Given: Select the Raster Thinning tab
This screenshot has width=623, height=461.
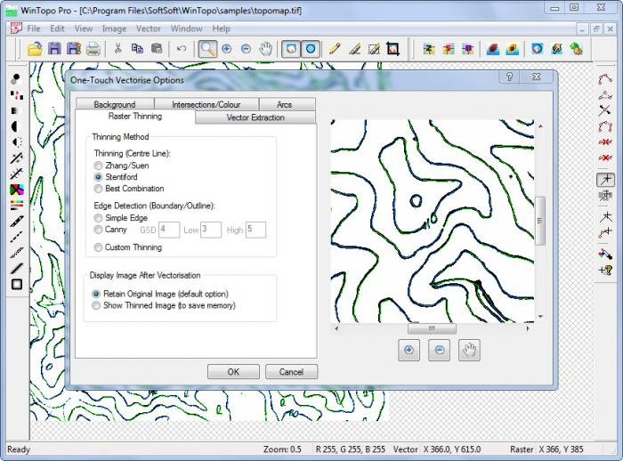Looking at the screenshot, I should click(x=135, y=116).
